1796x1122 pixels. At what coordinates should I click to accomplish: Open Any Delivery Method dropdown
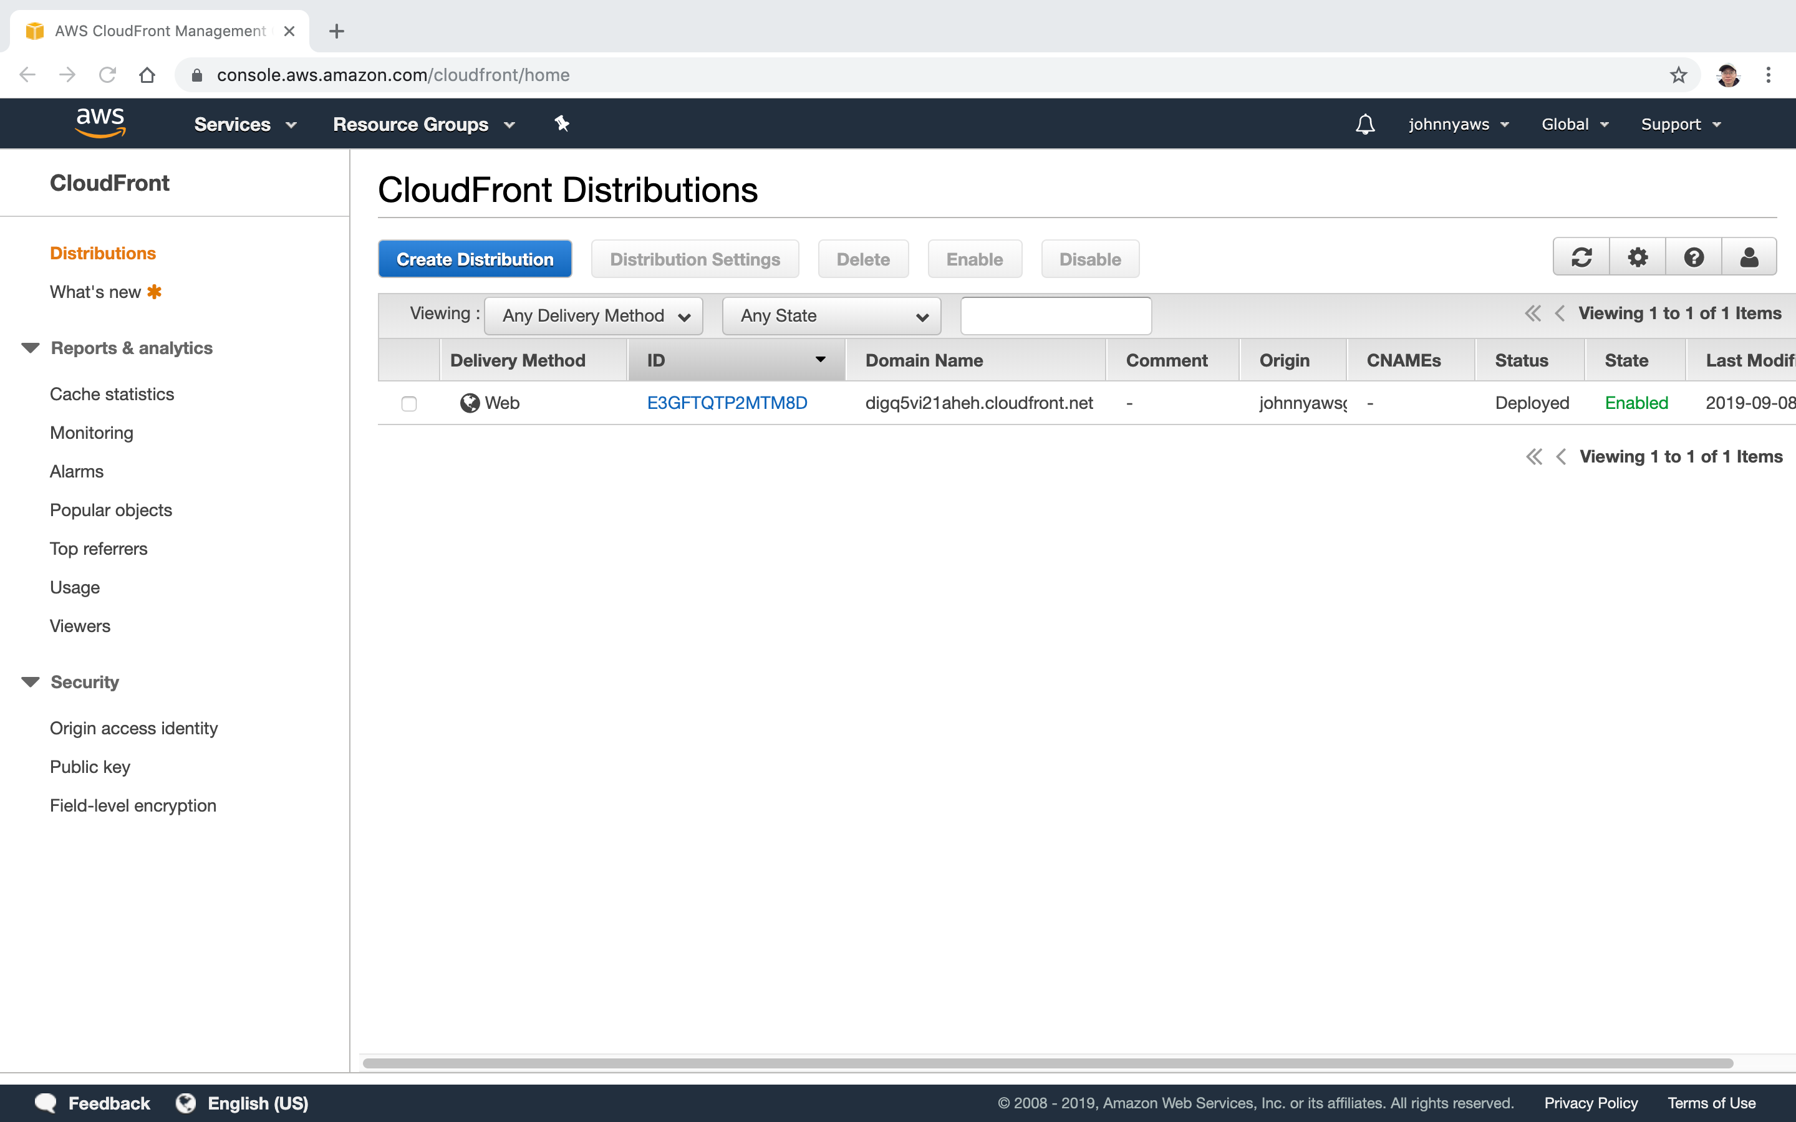point(594,316)
